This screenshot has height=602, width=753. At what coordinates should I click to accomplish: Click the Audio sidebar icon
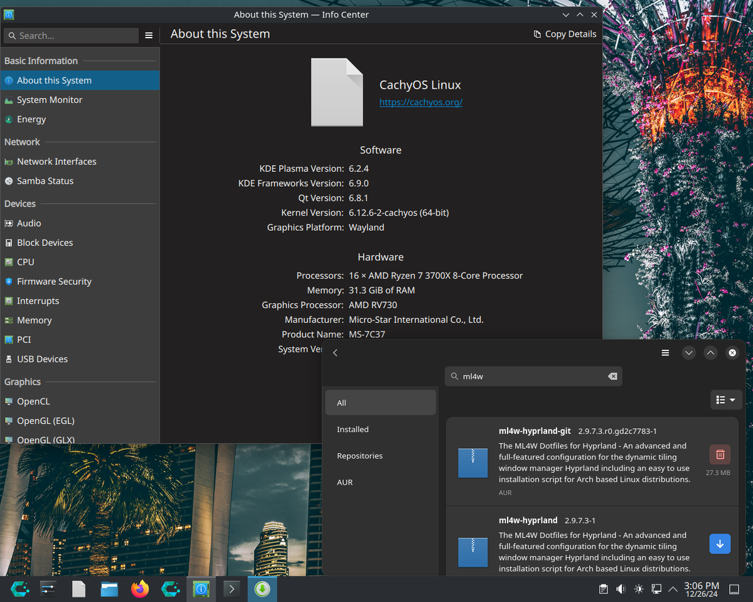(9, 223)
